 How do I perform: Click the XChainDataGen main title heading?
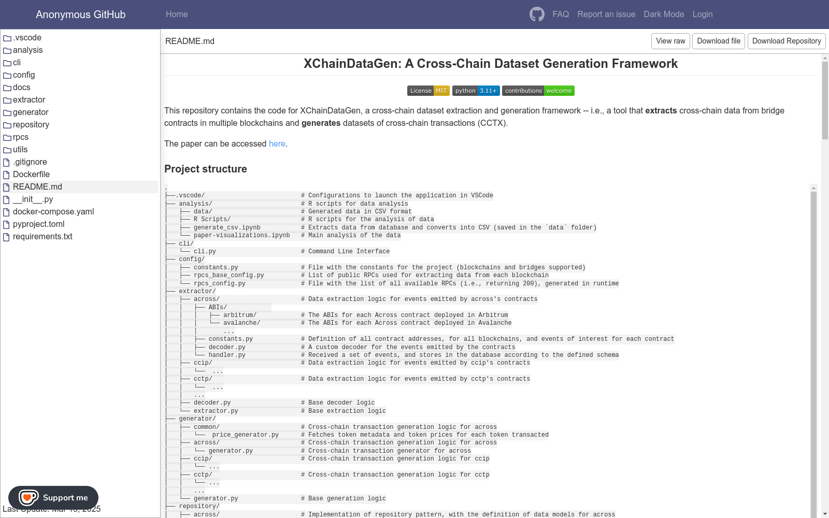pyautogui.click(x=491, y=64)
